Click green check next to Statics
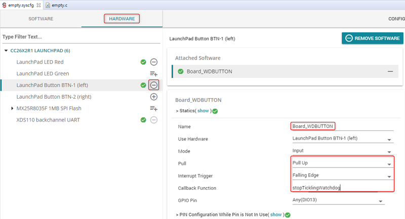 pyautogui.click(x=215, y=111)
